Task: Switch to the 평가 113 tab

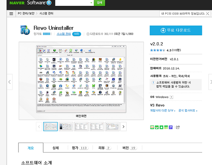Action: 80,148
